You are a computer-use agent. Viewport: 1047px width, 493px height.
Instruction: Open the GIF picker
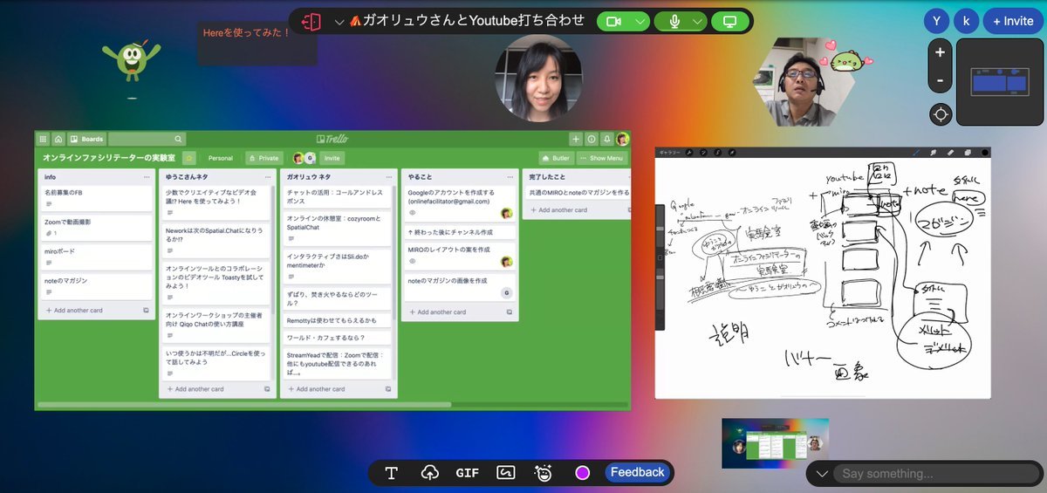(467, 473)
